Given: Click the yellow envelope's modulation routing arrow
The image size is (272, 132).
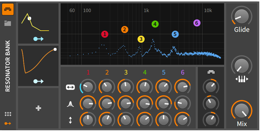Looking at the screenshot, I should 38,39.
